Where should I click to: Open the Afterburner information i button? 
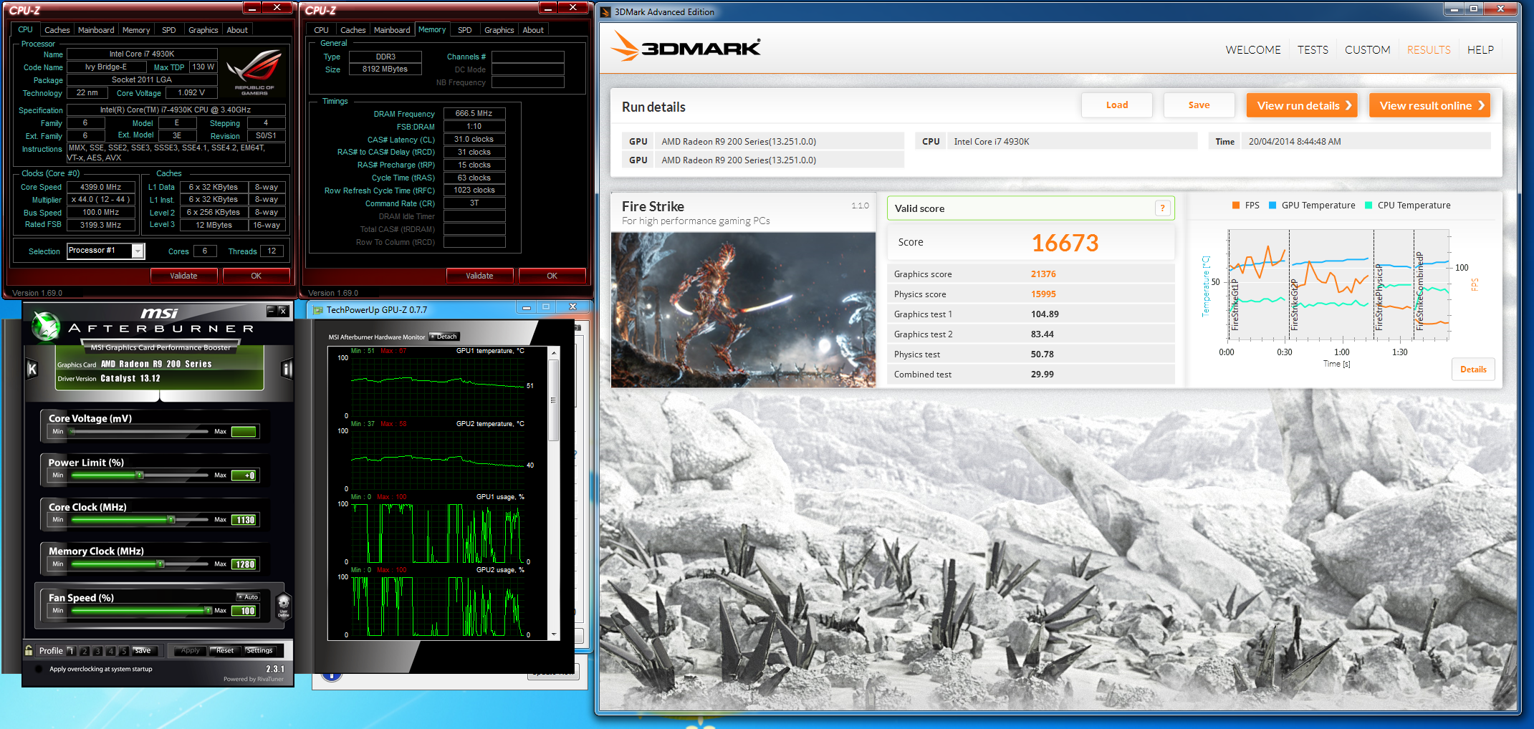[287, 369]
